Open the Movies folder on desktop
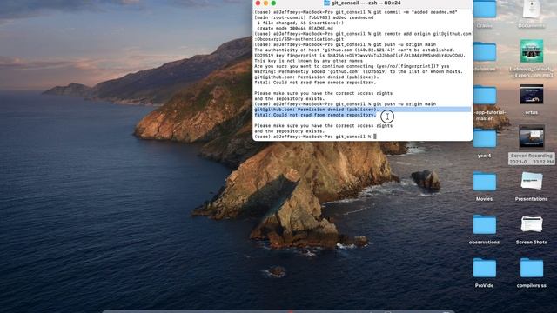This screenshot has height=313, width=557. (x=484, y=182)
